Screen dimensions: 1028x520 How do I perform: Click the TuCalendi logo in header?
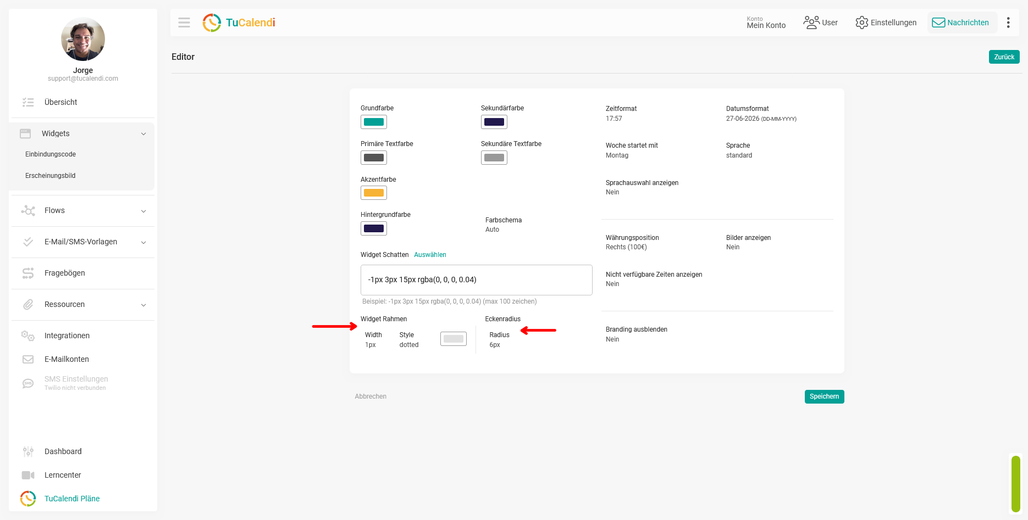pos(239,23)
